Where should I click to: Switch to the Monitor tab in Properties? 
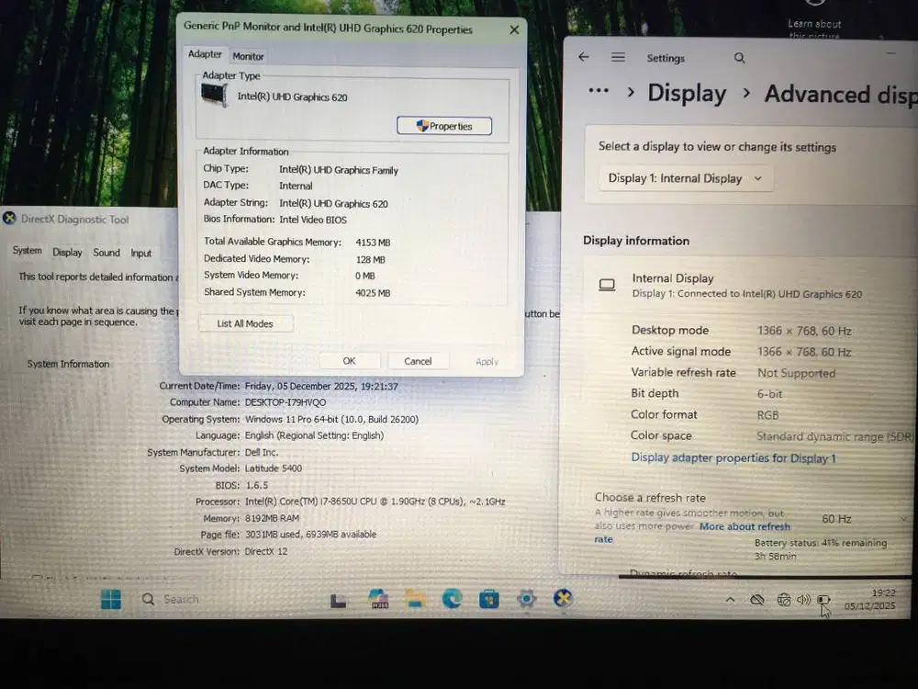point(248,55)
